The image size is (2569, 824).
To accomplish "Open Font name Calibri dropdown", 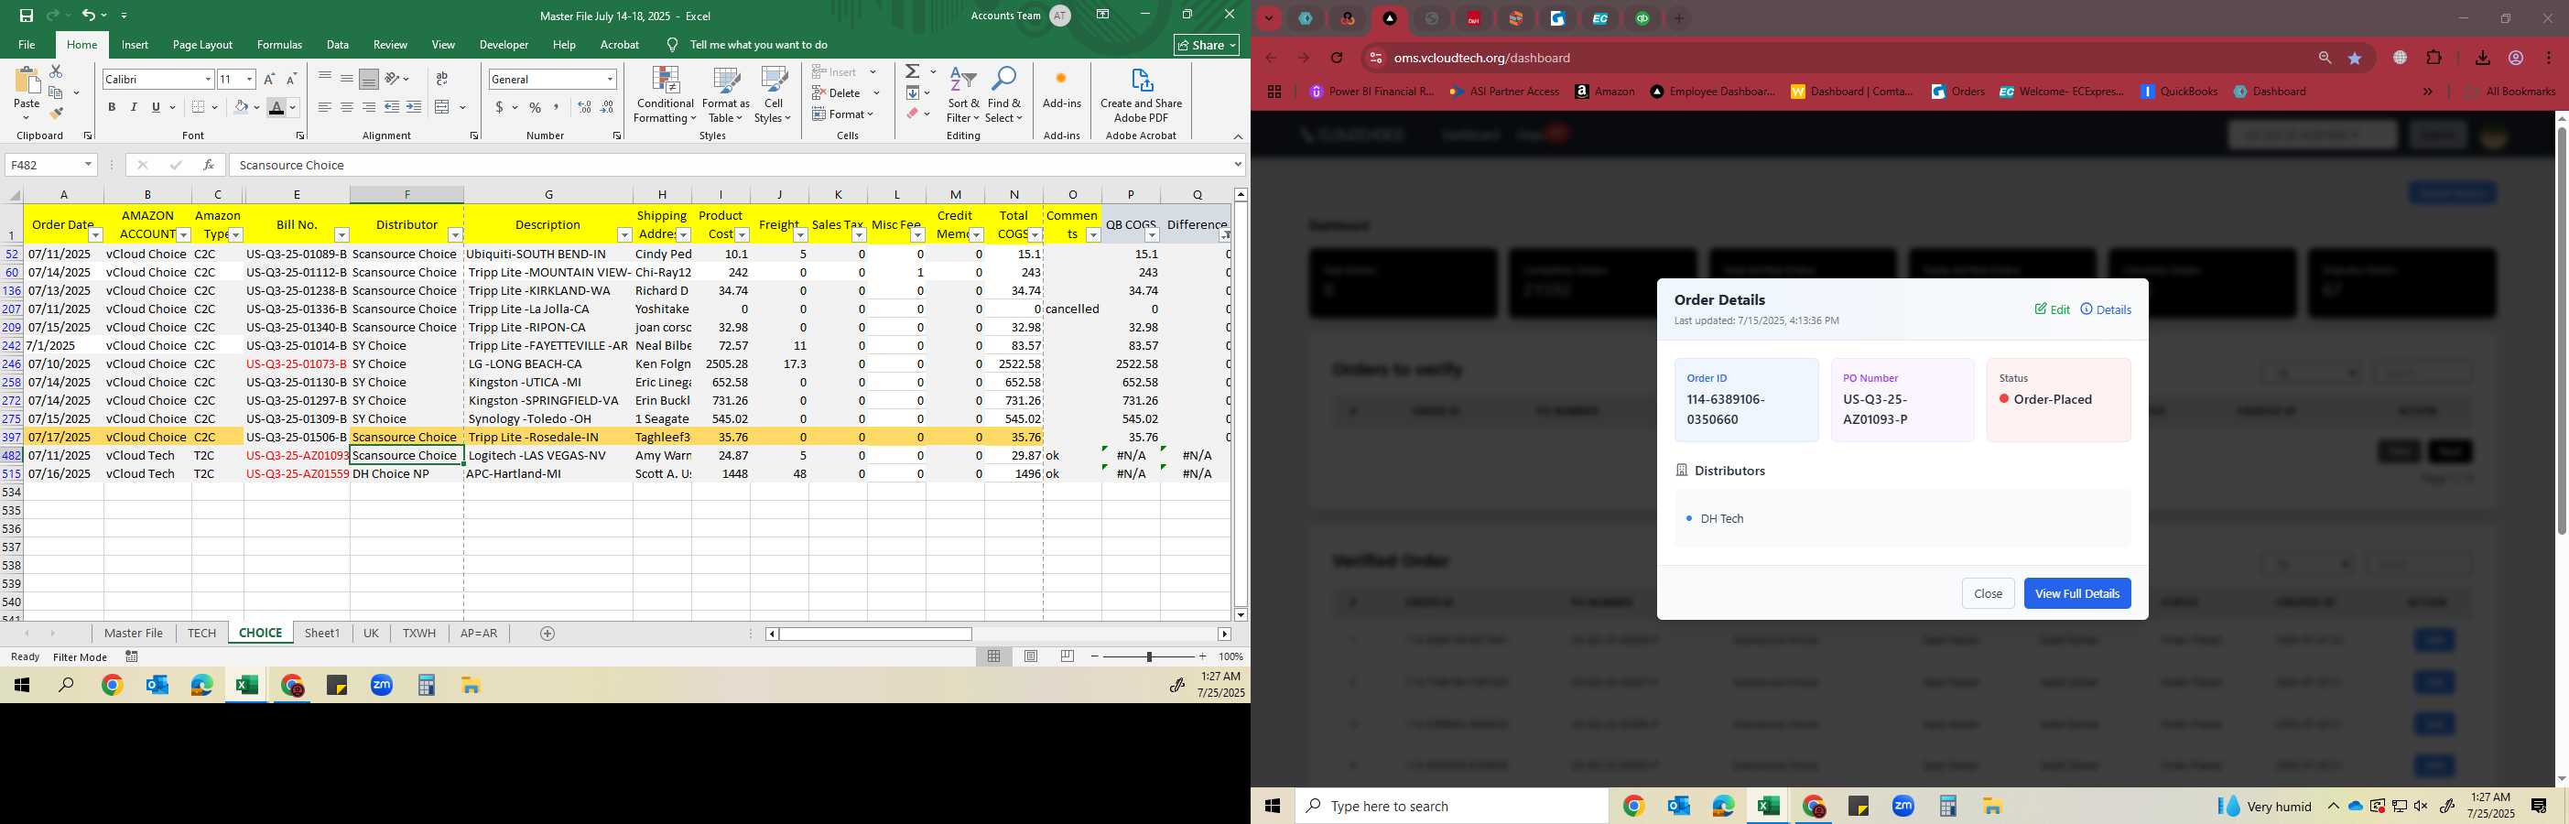I will point(208,79).
